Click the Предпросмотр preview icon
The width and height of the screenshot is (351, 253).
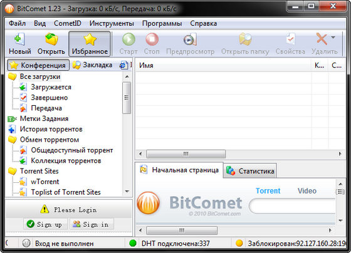191,39
